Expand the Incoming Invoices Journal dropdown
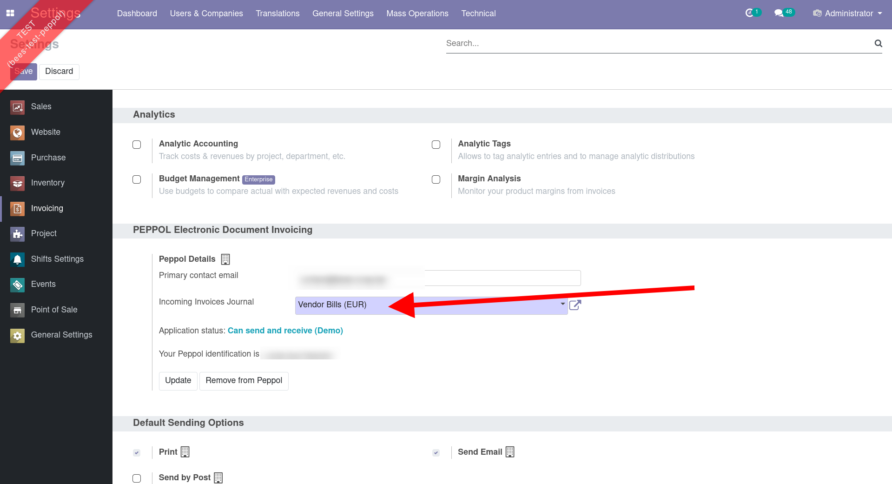Image resolution: width=892 pixels, height=484 pixels. pos(562,304)
